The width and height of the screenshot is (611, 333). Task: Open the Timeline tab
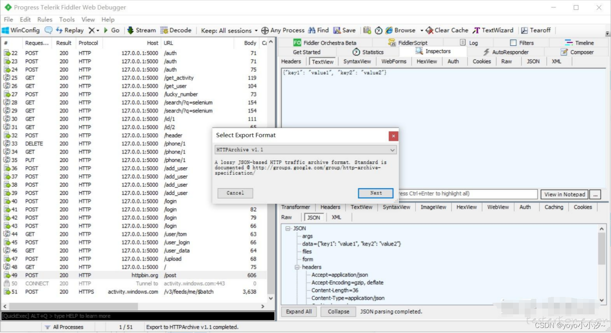click(580, 43)
